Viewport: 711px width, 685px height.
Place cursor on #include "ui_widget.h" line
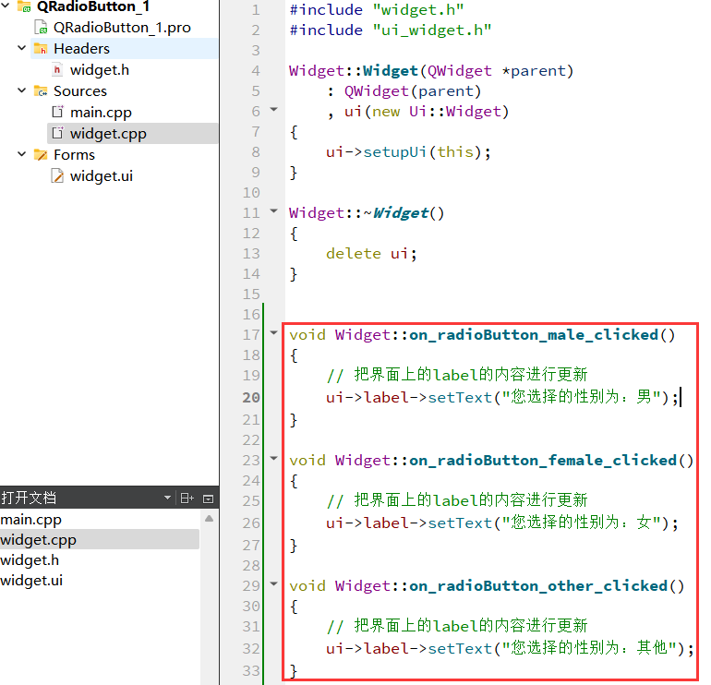point(391,30)
